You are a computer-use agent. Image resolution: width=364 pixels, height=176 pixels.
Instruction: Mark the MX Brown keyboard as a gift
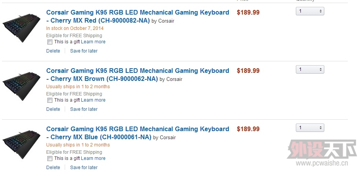point(50,100)
